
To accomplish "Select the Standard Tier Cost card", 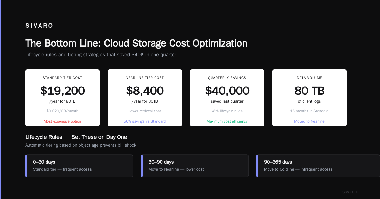I will pos(62,98).
